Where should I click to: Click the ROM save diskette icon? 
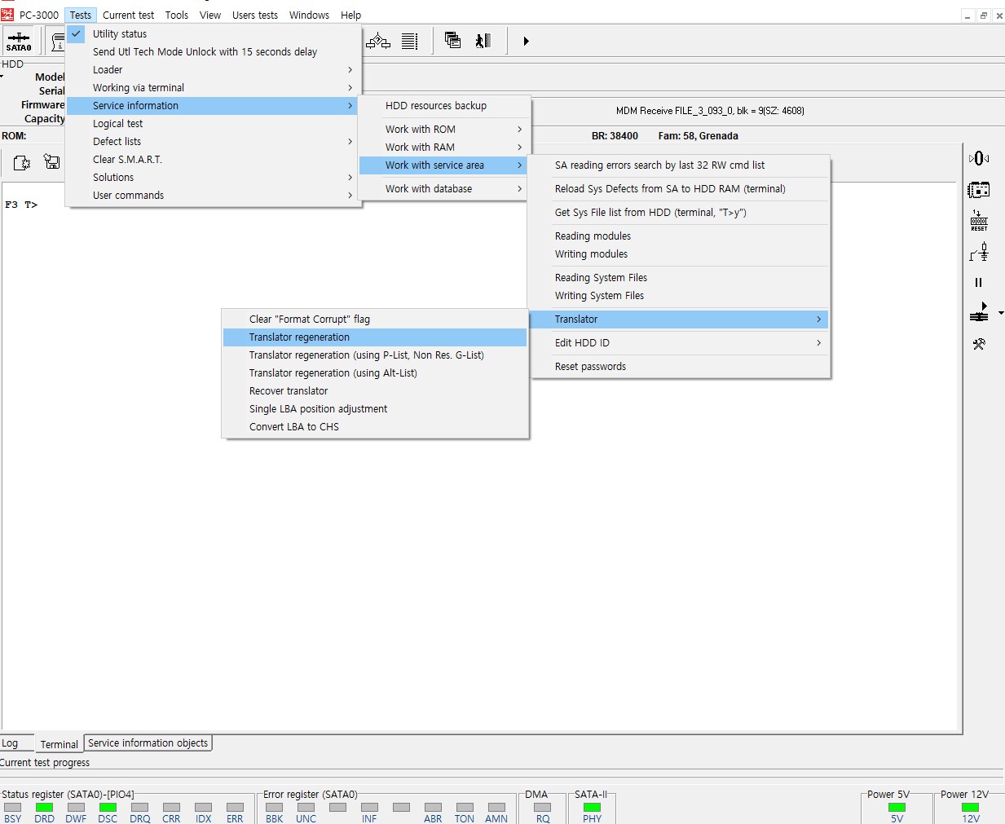pos(51,161)
